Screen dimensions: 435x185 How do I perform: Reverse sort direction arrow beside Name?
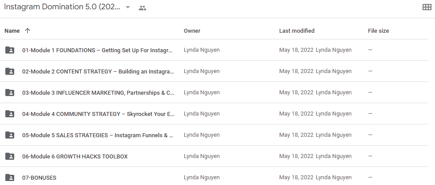click(27, 31)
